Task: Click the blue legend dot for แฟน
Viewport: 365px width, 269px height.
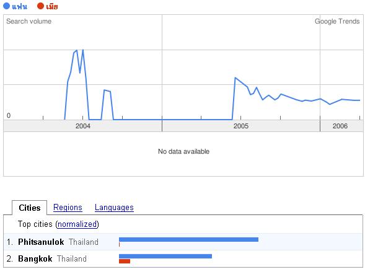Action: point(7,6)
